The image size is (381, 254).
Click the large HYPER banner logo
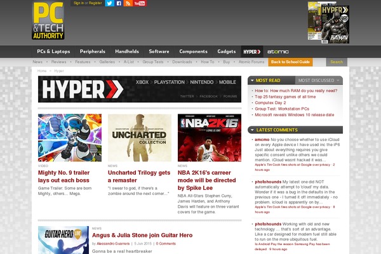[x=83, y=89]
